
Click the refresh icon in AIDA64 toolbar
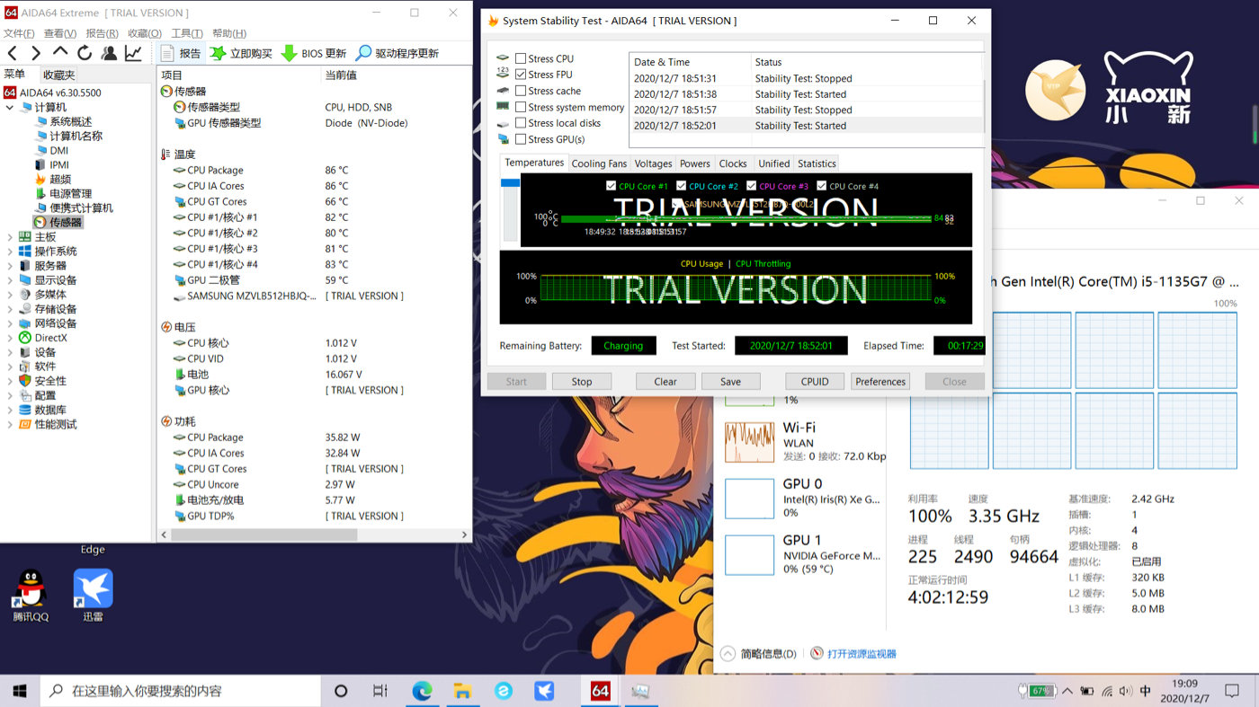85,53
